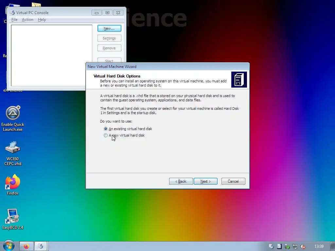The width and height of the screenshot is (335, 251).
Task: Click New... in Virtual PC Console
Action: [x=109, y=28]
